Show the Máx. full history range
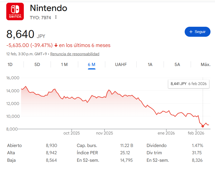 (x=205, y=64)
